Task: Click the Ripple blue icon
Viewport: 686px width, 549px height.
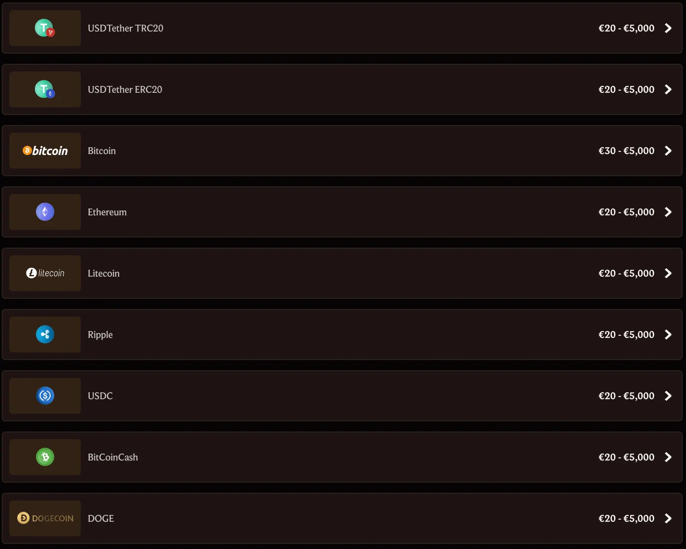Action: tap(45, 335)
